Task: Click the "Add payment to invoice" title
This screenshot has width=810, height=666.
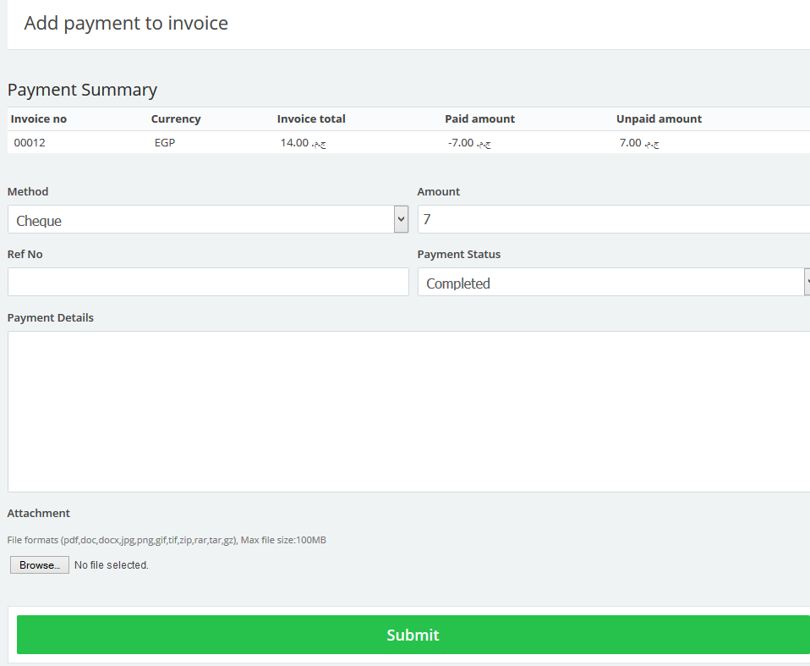Action: tap(126, 23)
